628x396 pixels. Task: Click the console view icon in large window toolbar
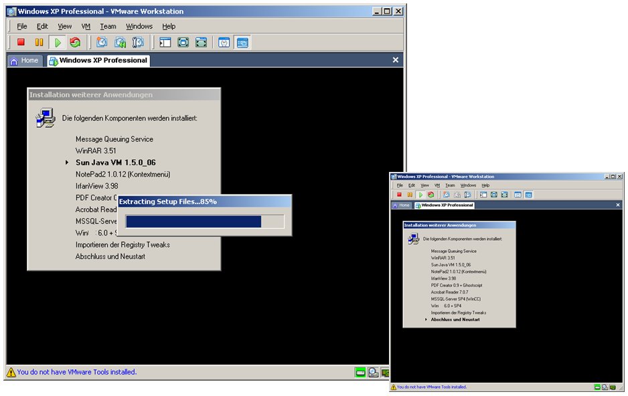[x=242, y=42]
